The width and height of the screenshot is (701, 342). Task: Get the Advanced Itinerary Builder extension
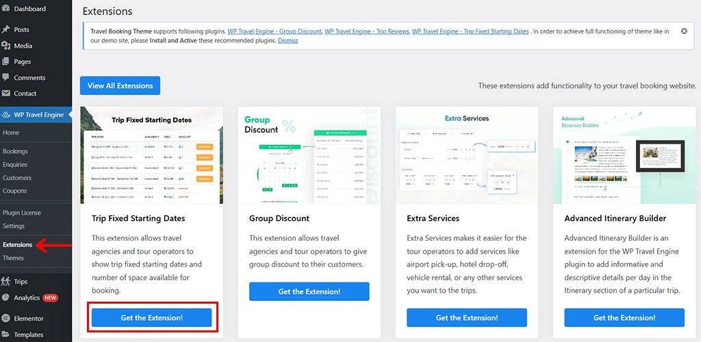624,317
